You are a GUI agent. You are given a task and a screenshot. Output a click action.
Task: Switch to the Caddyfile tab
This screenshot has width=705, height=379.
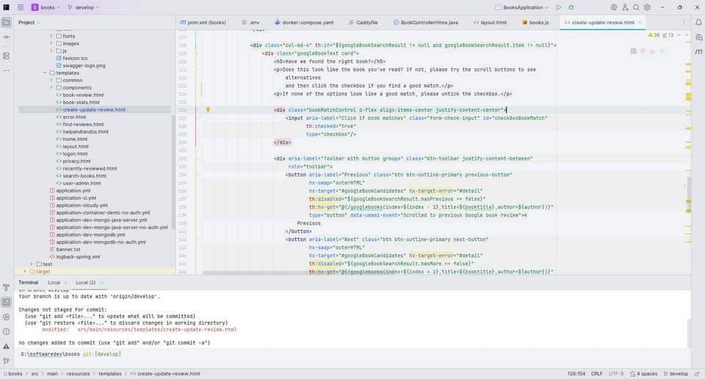364,23
